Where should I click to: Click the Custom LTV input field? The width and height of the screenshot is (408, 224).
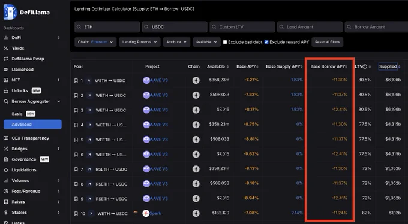coord(242,27)
